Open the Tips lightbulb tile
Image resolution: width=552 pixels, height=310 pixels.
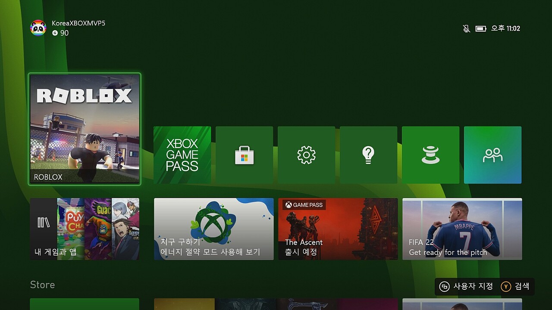[368, 155]
